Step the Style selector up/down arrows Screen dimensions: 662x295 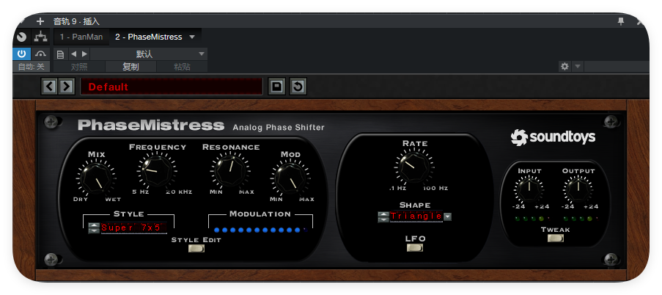click(94, 227)
